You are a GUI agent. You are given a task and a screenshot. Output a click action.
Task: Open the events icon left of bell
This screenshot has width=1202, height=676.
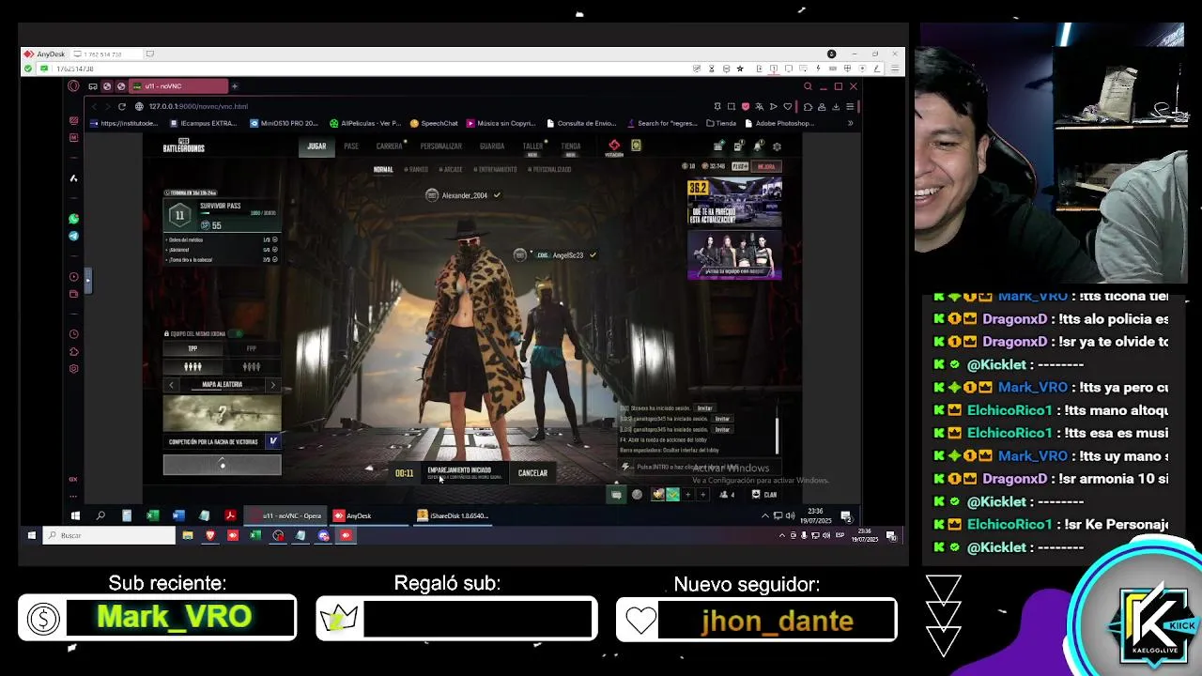pyautogui.click(x=738, y=146)
